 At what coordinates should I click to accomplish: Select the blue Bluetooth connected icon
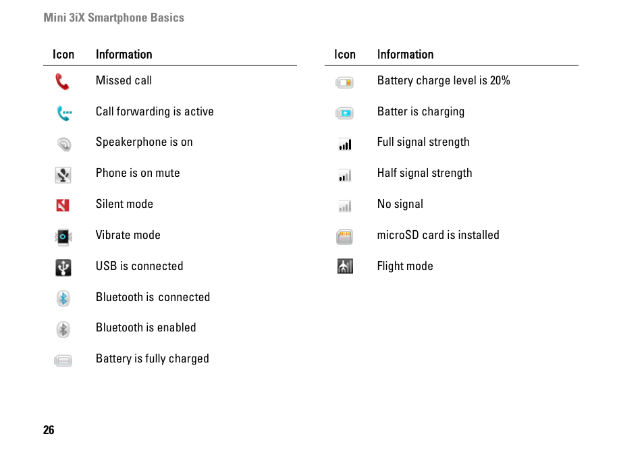(63, 298)
